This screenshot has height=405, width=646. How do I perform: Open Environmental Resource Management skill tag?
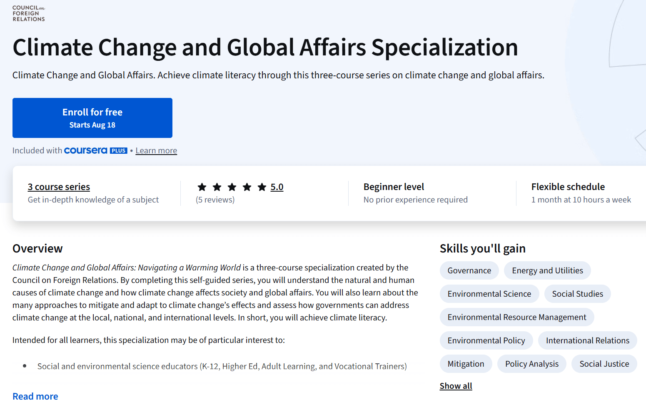[516, 317]
